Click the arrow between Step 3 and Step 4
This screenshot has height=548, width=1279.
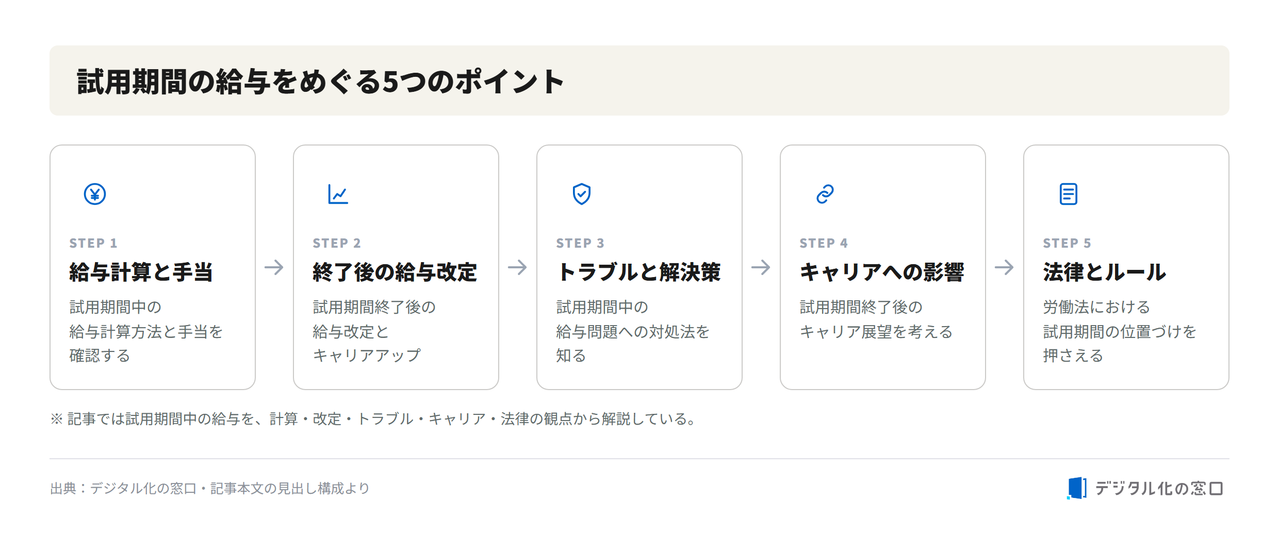(x=761, y=267)
